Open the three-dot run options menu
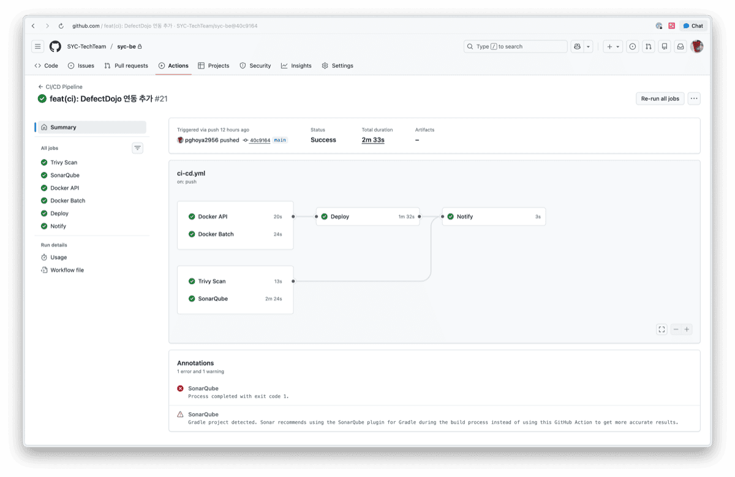 coord(693,99)
